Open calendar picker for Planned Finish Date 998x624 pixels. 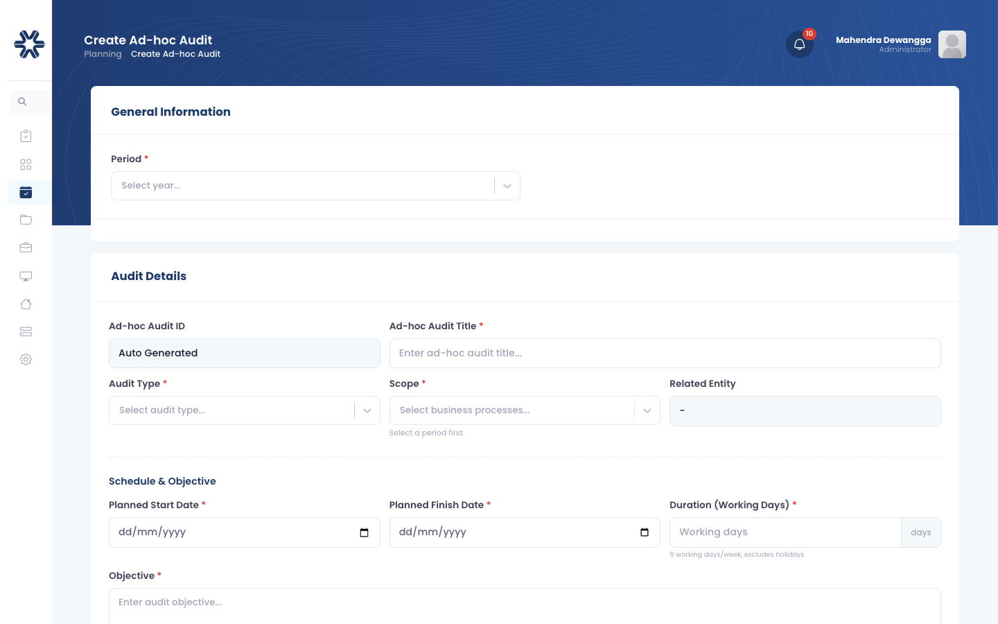click(645, 532)
